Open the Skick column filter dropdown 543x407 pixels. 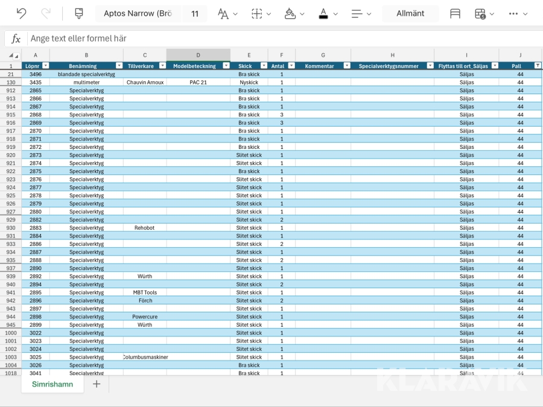(263, 66)
